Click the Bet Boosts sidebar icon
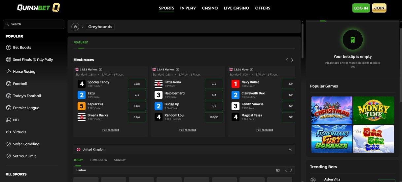The height and width of the screenshot is (182, 402). pos(9,48)
